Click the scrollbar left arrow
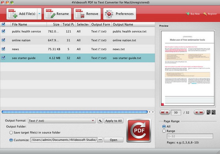Image resolution: width=220 pixels, height=154 pixels. [149, 112]
